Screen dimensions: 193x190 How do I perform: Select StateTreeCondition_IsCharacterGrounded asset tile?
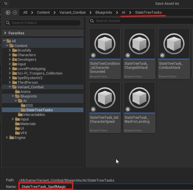point(105,53)
